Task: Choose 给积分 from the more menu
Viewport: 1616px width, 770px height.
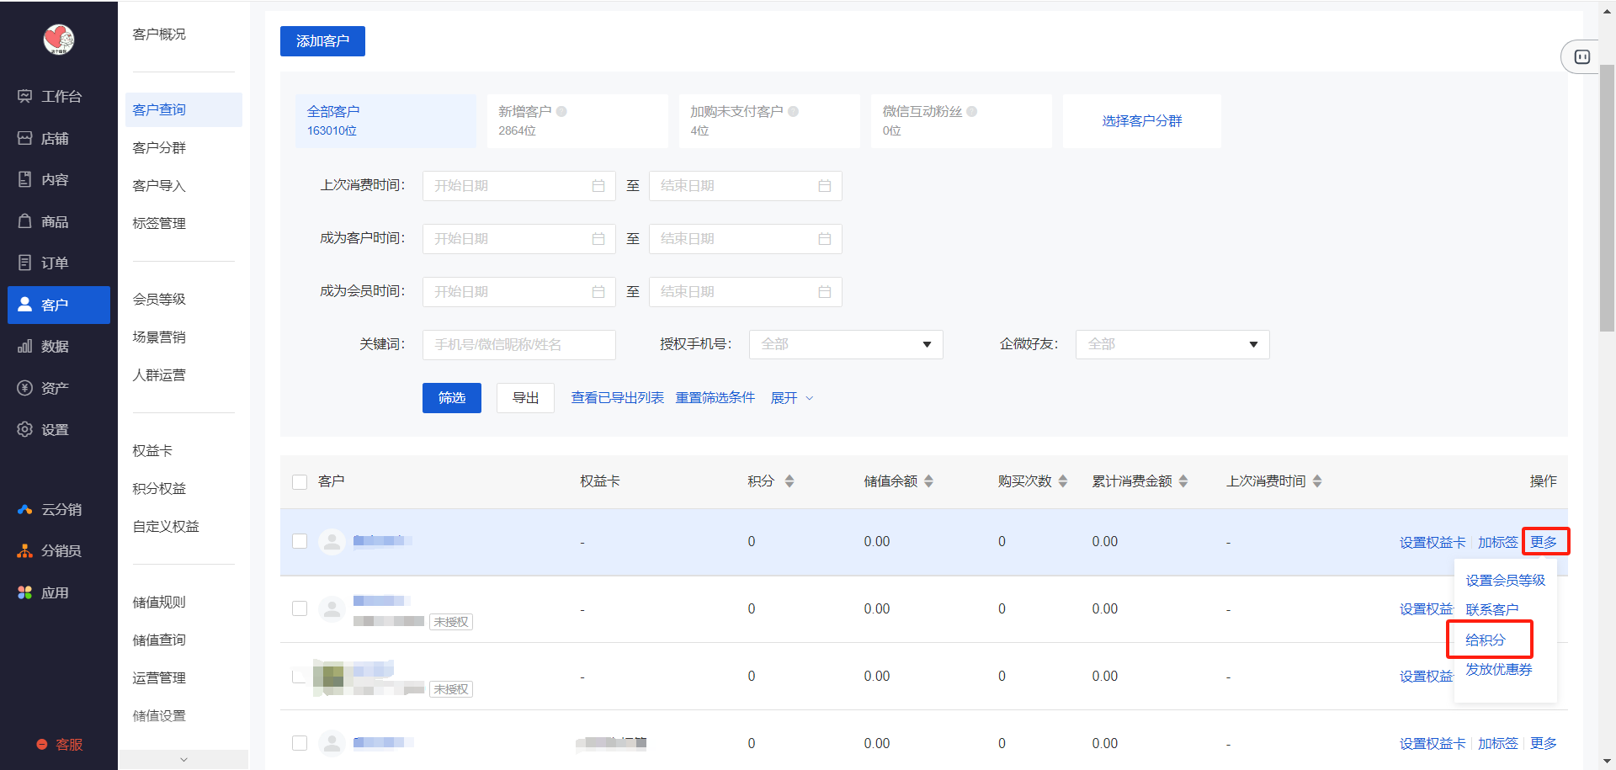Action: click(x=1486, y=640)
